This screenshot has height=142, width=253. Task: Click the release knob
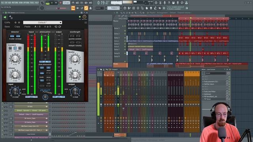click(x=15, y=75)
